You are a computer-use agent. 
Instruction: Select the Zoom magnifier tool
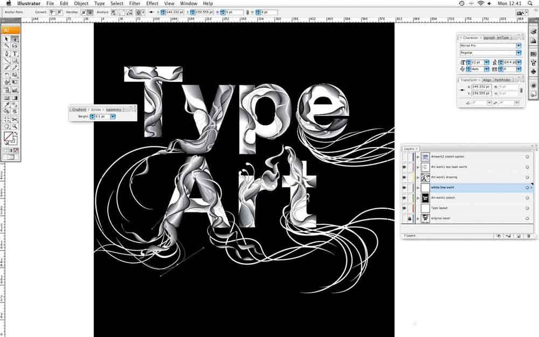tap(15, 127)
